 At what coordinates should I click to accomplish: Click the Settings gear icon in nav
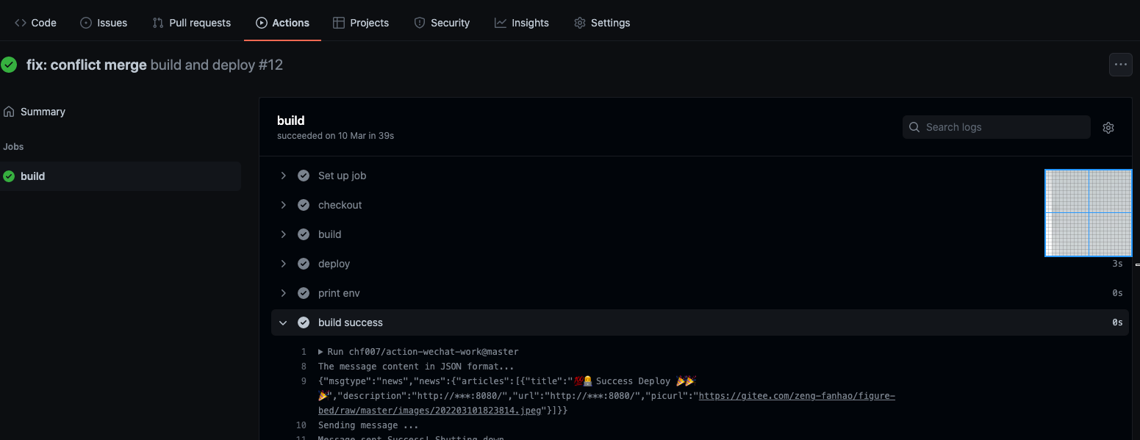pyautogui.click(x=580, y=23)
